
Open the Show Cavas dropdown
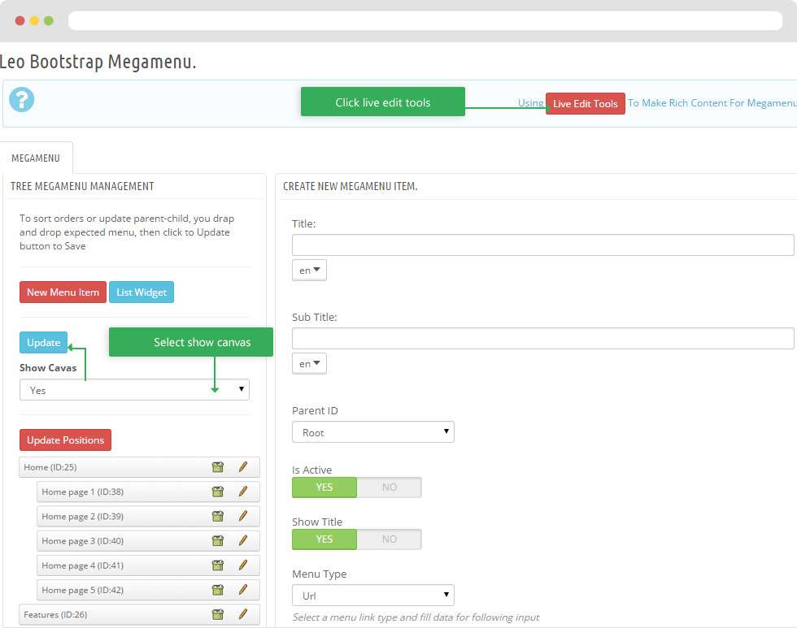click(x=134, y=390)
